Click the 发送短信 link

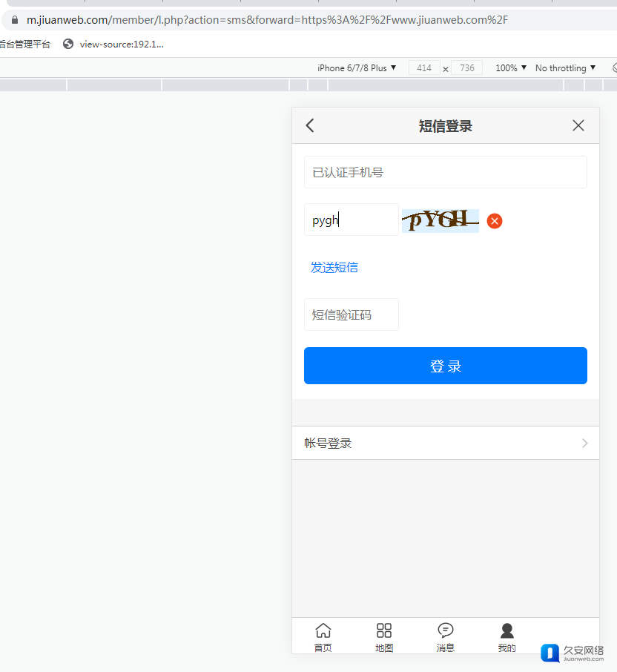334,268
